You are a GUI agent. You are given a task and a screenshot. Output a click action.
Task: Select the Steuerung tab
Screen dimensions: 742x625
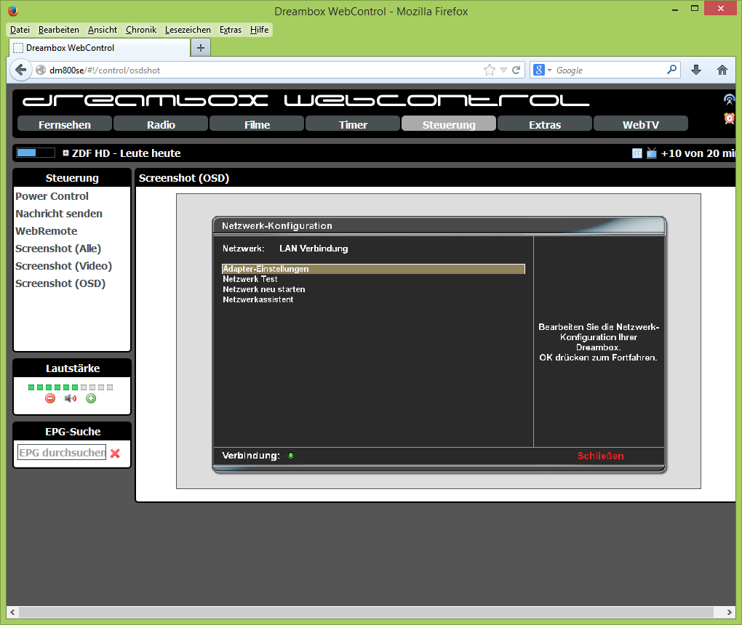click(x=449, y=124)
